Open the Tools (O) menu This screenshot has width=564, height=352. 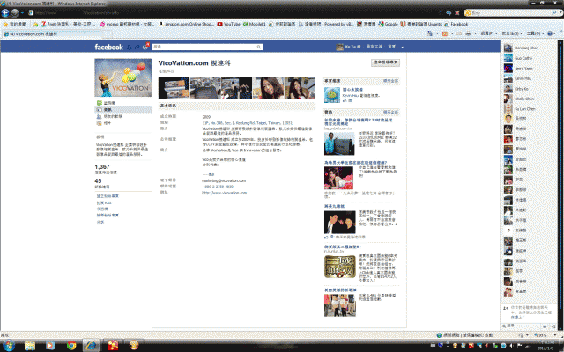535,33
